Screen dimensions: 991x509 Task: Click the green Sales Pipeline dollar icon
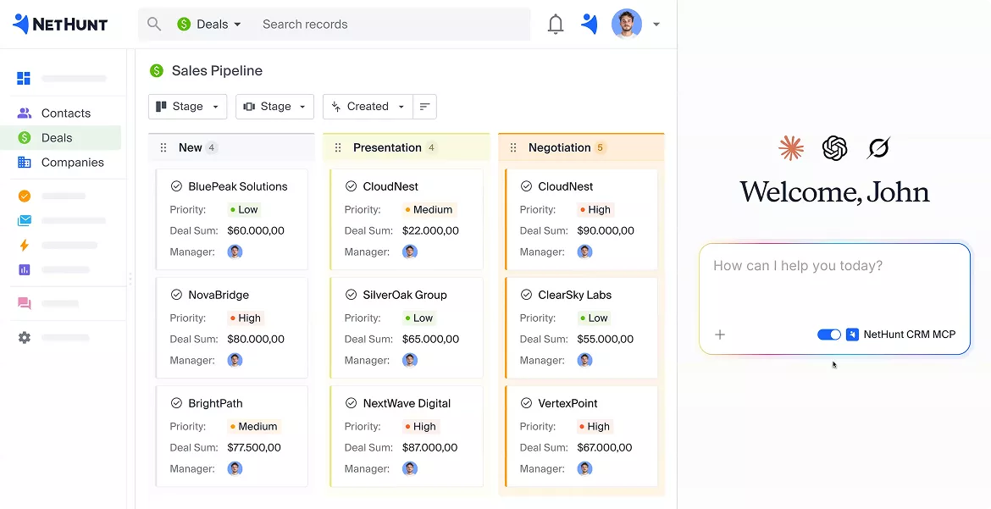(156, 71)
